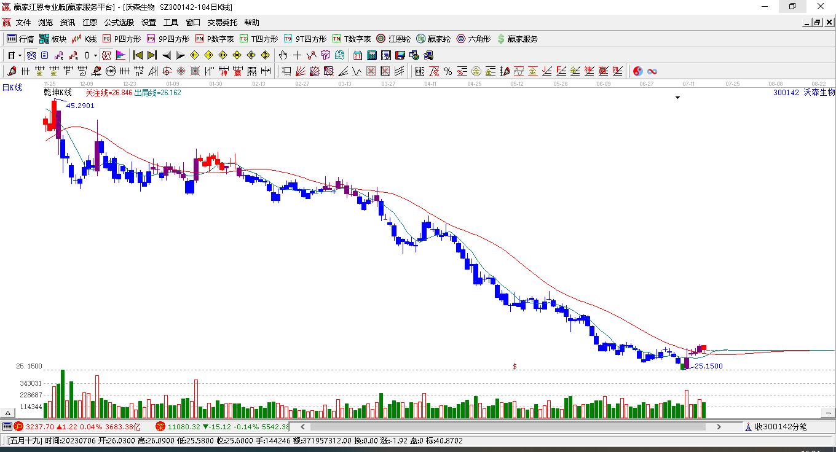Jump to the last bar icon
The height and width of the screenshot is (452, 836).
tap(152, 55)
